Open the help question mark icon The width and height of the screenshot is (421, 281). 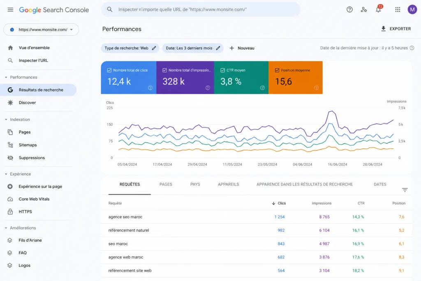pyautogui.click(x=349, y=10)
